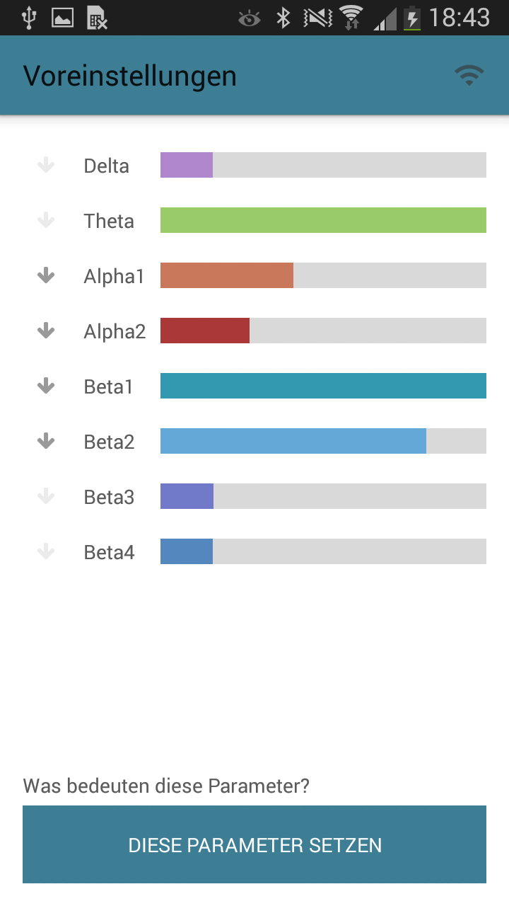The height and width of the screenshot is (906, 509).
Task: Tap the Wi-Fi connection icon in header
Action: 469,76
